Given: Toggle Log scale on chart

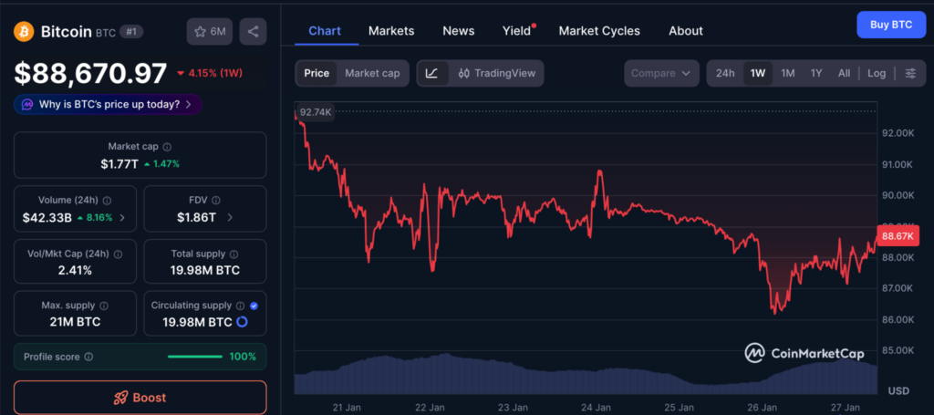Looking at the screenshot, I should [876, 73].
